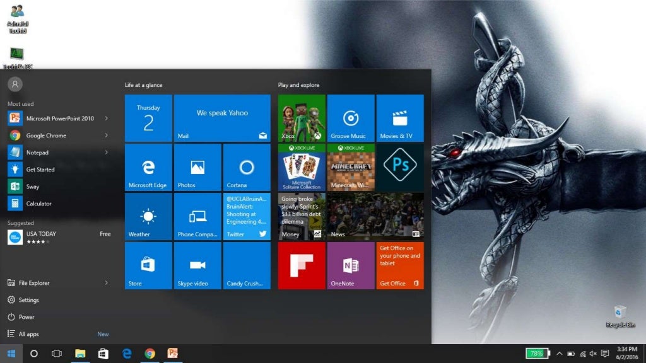Screen dimensions: 646x363
Task: Select the user folder desktop icon
Action: tap(17, 19)
